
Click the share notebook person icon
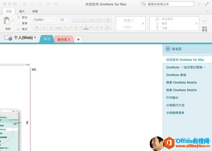click(200, 4)
